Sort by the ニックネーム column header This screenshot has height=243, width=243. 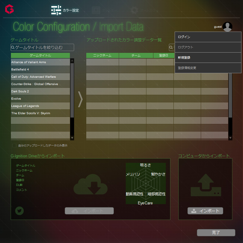pyautogui.click(x=102, y=56)
